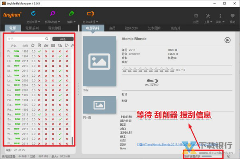The width and height of the screenshot is (240, 159).
Task: Switch to the 電影 movies tab
Action: click(x=12, y=28)
